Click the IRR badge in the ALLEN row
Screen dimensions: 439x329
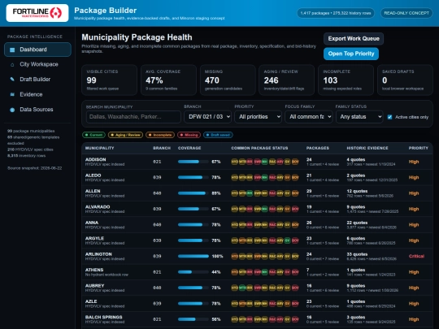tap(250, 193)
